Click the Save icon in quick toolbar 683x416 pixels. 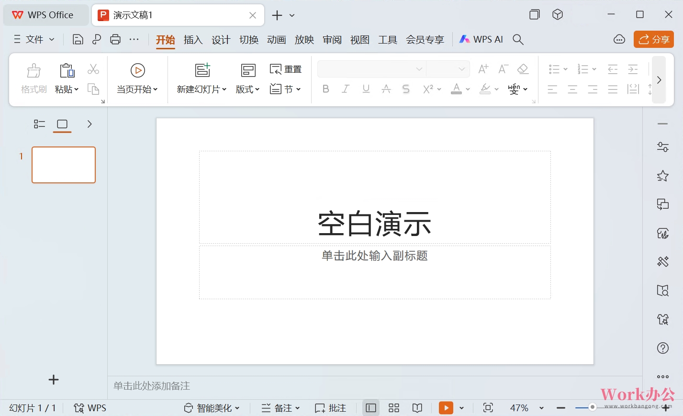tap(78, 39)
